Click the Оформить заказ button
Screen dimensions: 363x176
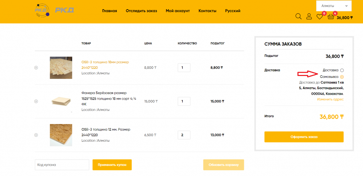[304, 137]
